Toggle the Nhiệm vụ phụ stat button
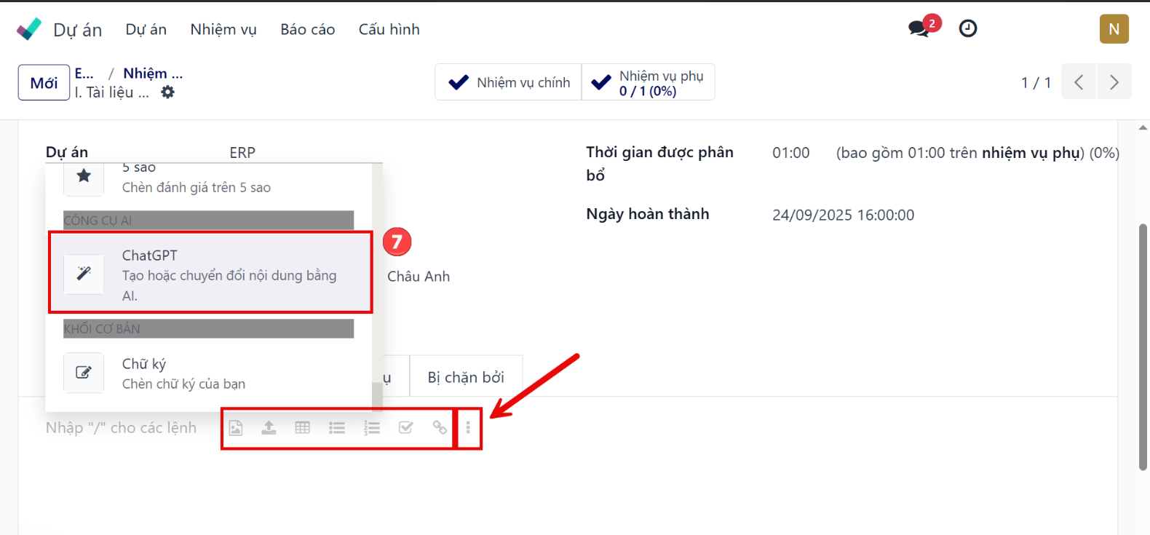Viewport: 1150px width, 535px height. click(x=648, y=82)
